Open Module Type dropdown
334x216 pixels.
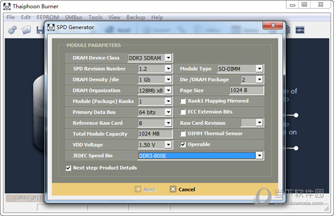[259, 69]
